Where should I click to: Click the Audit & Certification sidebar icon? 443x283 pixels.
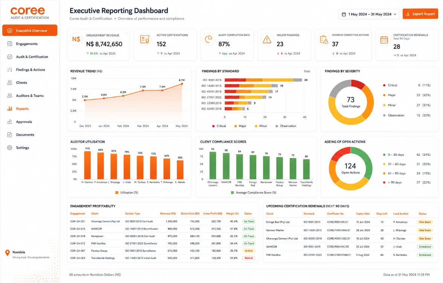[x=10, y=57]
